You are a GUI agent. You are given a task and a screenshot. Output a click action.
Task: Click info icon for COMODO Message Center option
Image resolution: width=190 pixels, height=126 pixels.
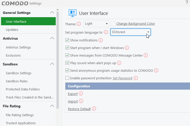click(145, 55)
